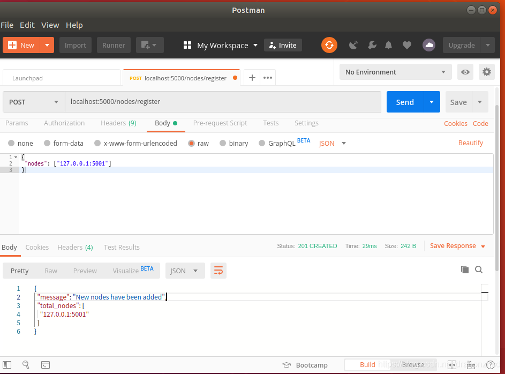
Task: Open the Postman console icon
Action: coord(46,365)
